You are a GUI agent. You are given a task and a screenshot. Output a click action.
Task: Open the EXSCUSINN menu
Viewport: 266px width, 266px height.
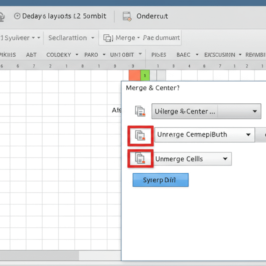pyautogui.click(x=240, y=55)
